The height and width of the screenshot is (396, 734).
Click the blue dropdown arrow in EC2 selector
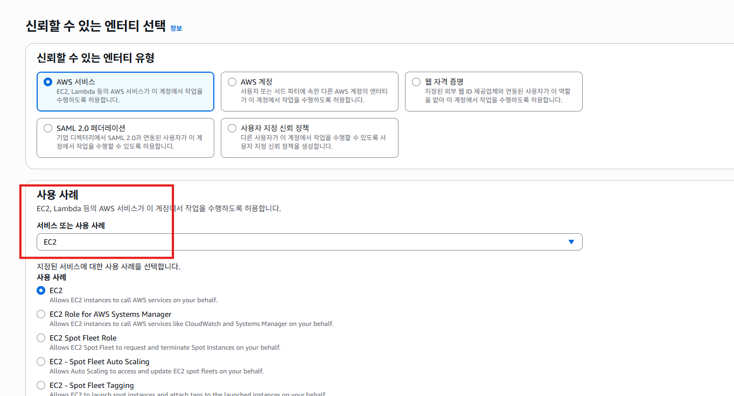(571, 242)
